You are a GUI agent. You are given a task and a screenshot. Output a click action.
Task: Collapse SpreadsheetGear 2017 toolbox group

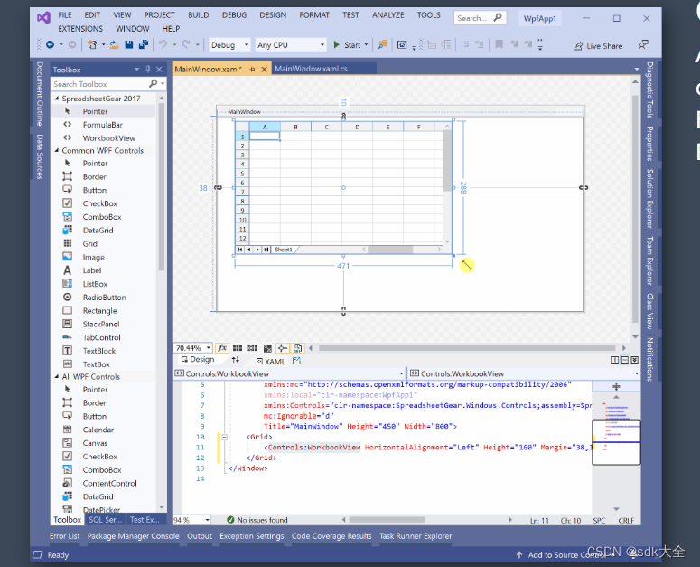[57, 98]
